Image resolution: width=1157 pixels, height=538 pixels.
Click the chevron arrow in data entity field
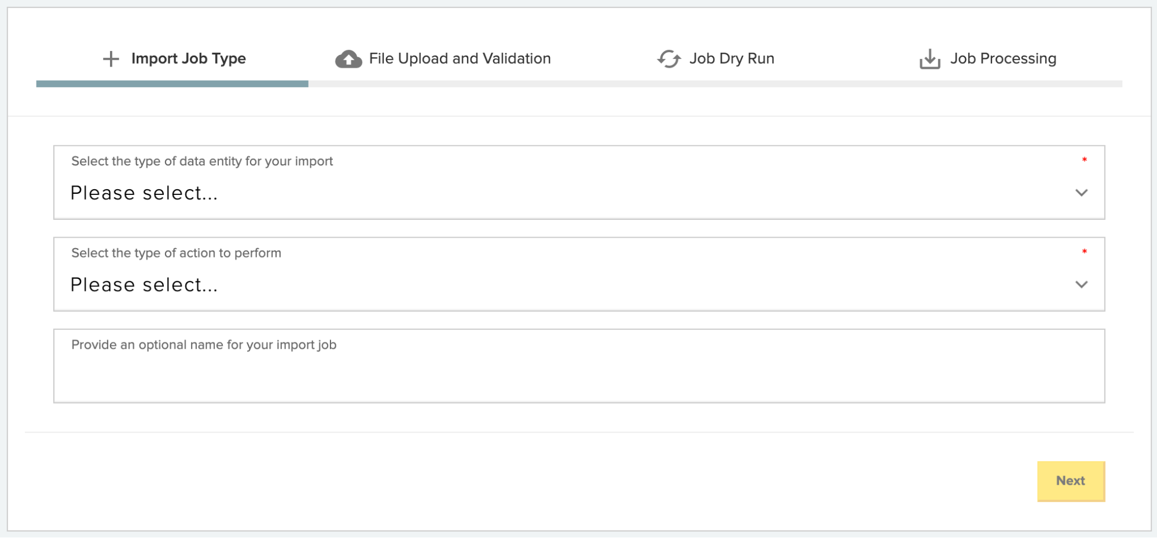[1081, 193]
